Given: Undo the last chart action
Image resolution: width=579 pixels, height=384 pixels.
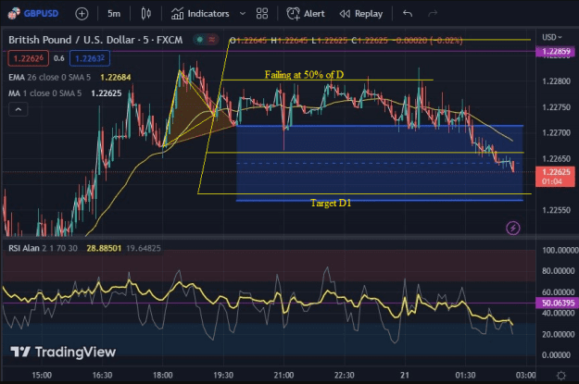Looking at the screenshot, I should (x=408, y=14).
